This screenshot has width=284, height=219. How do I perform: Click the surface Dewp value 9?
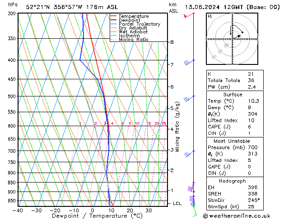point(250,108)
